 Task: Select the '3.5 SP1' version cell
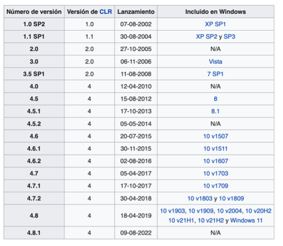[x=34, y=74]
